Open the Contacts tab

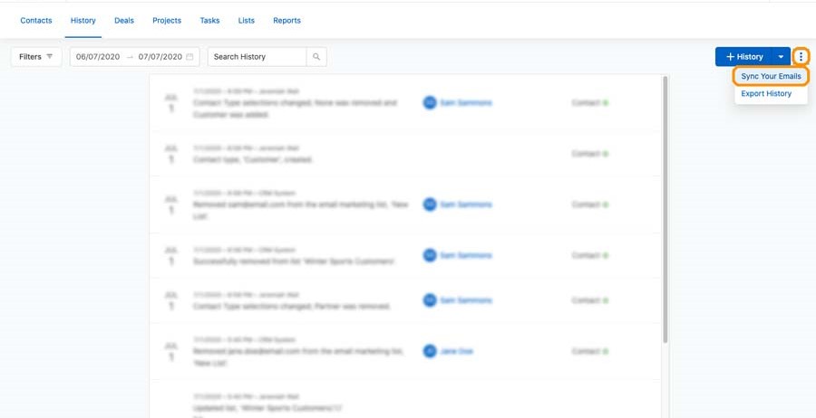pos(36,21)
